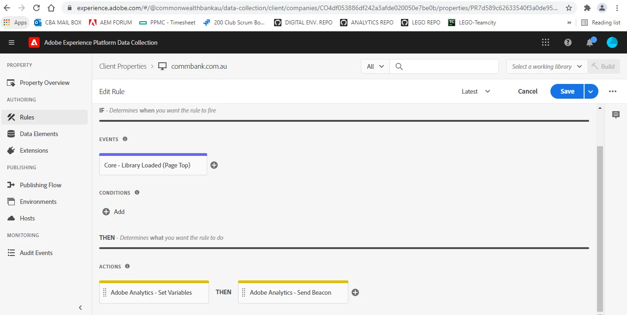Open the Latest revision dropdown
Image resolution: width=627 pixels, height=315 pixels.
476,91
